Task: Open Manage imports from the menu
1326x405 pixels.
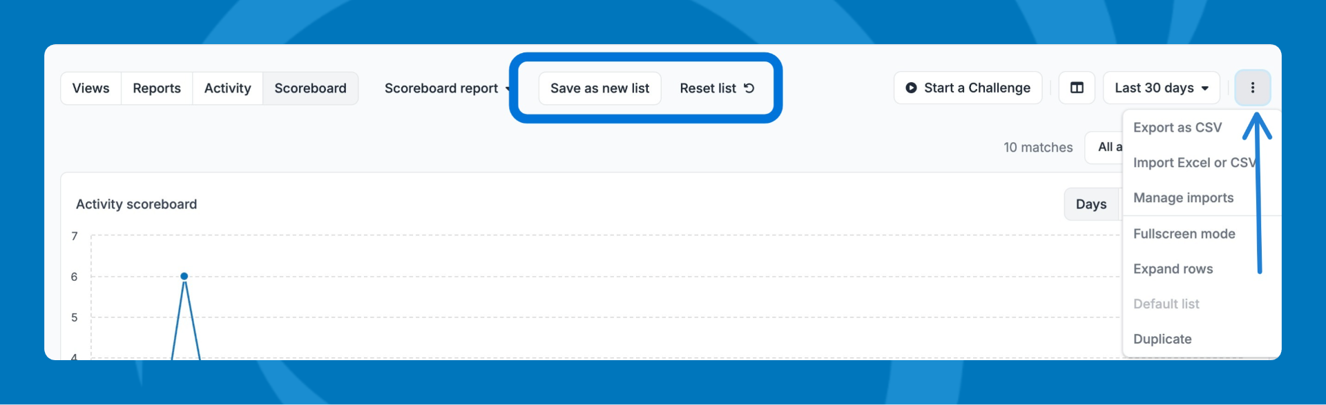Action: [1183, 198]
